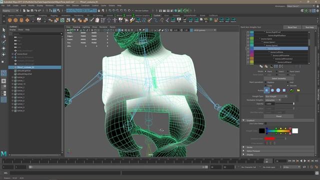Open the Rigging menu set dropdown
Screen dimensions: 320x180
click(10, 10)
